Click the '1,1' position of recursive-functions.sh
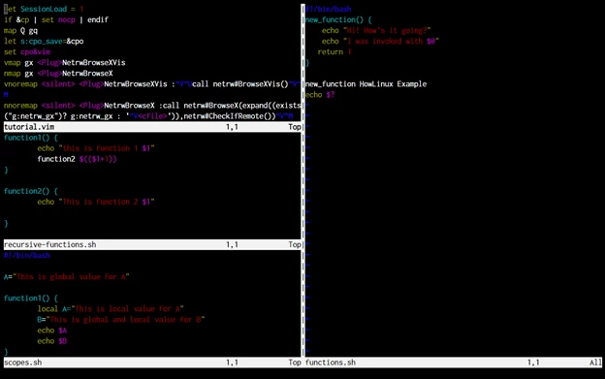The height and width of the screenshot is (379, 605). click(232, 244)
